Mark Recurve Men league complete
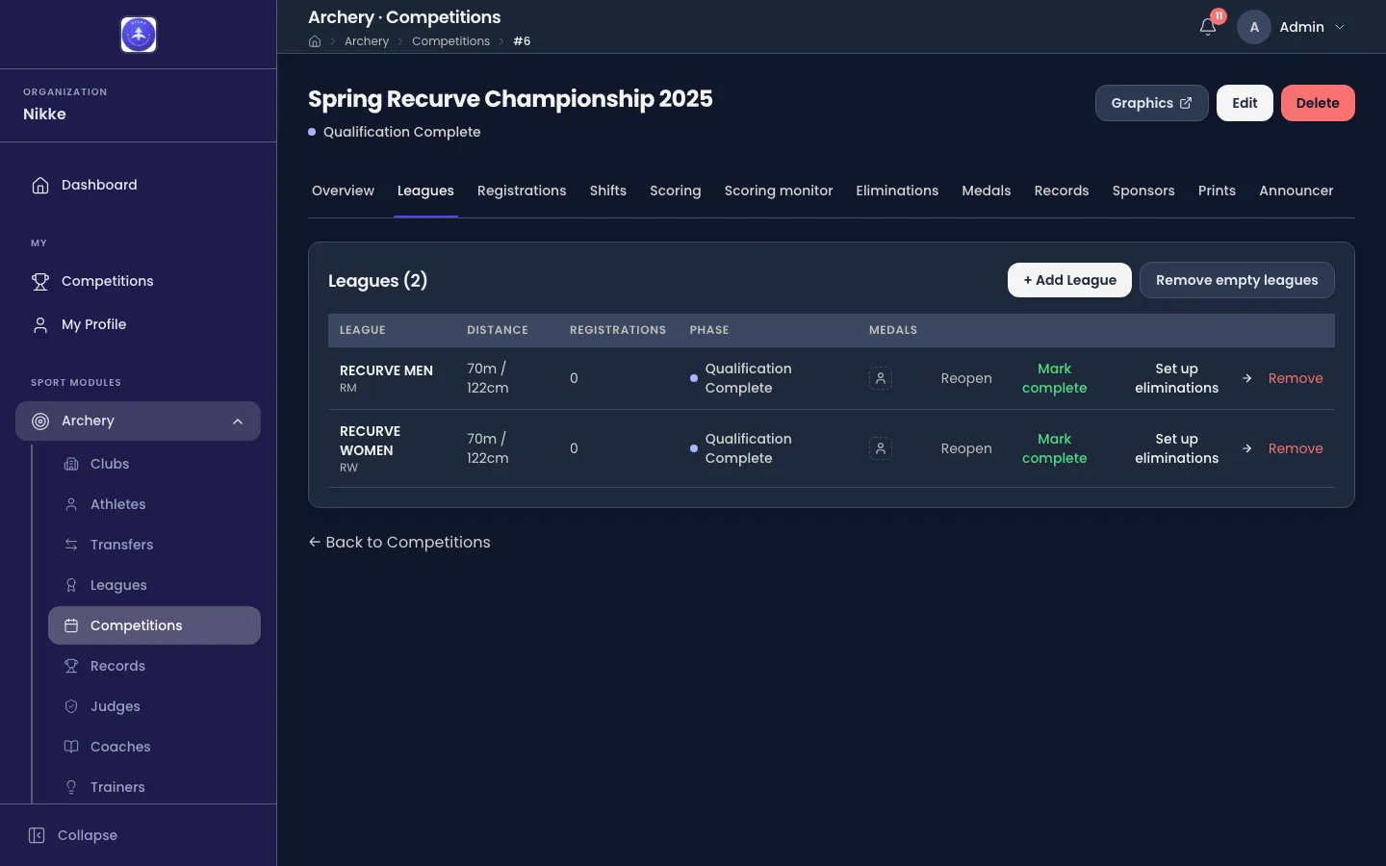This screenshot has height=866, width=1386. [1054, 378]
